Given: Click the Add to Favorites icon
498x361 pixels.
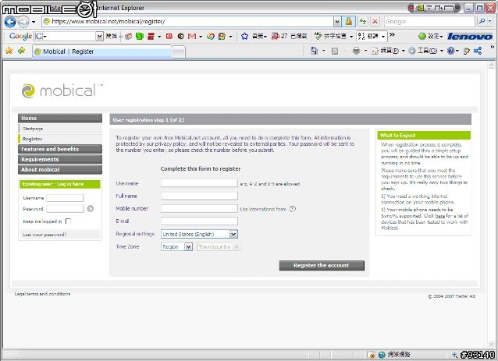Looking at the screenshot, I should click(x=21, y=51).
